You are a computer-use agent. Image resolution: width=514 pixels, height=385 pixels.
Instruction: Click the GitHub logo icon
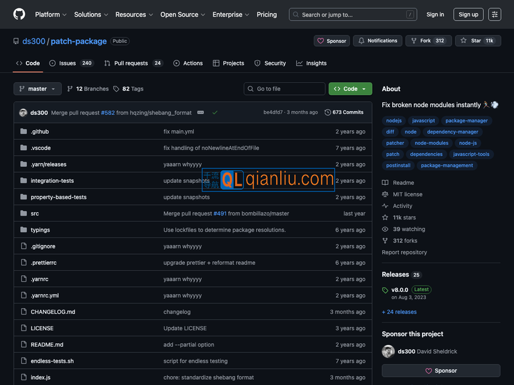coord(19,14)
